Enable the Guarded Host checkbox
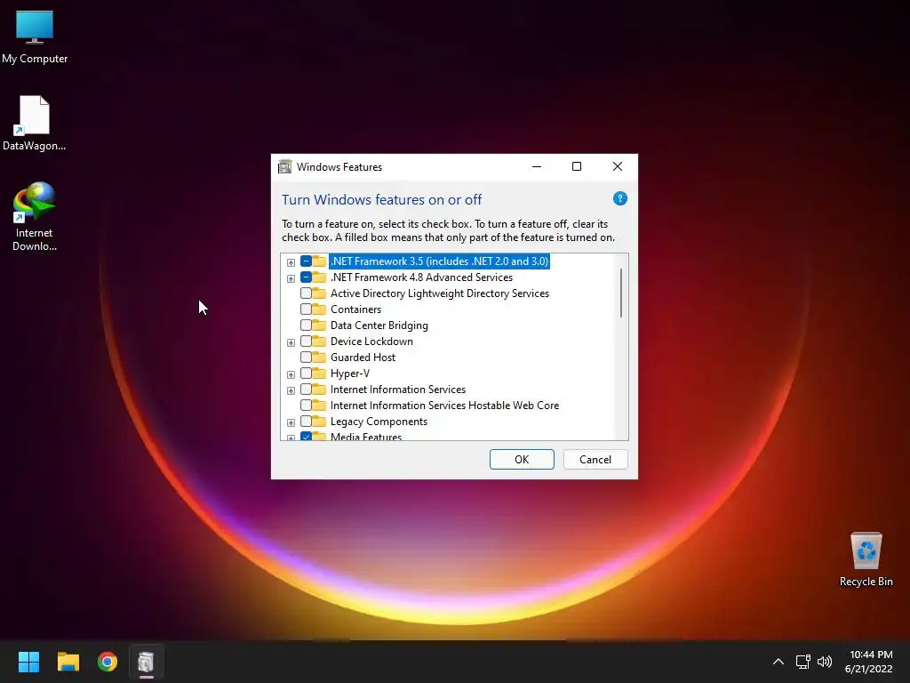Viewport: 910px width, 683px height. point(306,358)
